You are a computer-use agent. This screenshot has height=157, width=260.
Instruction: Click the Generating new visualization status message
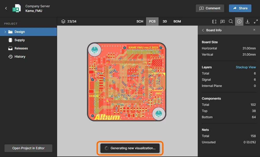(x=130, y=148)
